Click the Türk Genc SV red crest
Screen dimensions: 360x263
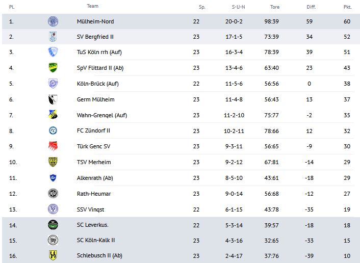(x=53, y=146)
